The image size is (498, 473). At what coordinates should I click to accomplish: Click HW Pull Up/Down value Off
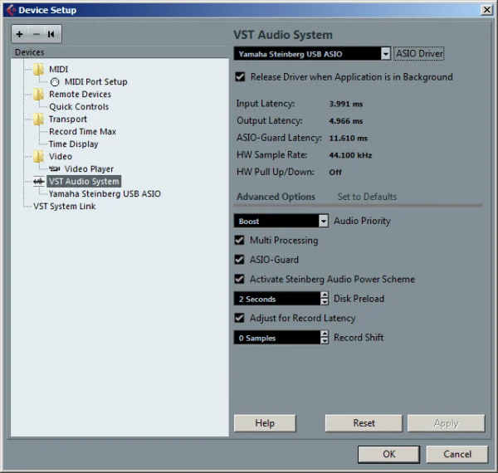click(335, 173)
